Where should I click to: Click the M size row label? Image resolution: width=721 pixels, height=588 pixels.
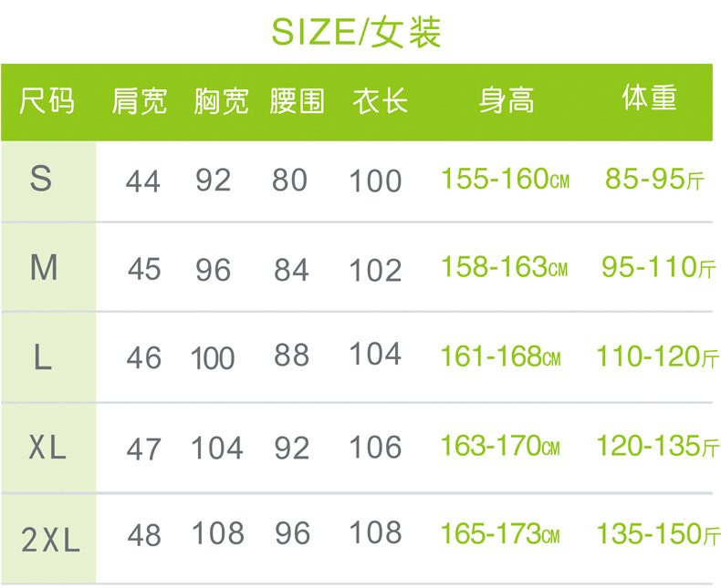44,268
